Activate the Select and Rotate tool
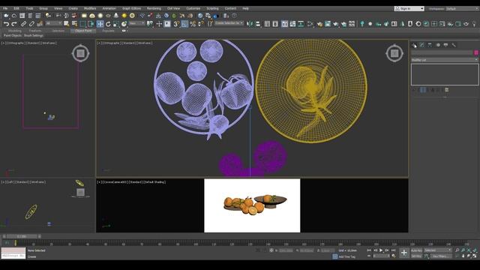Screen dimensions: 480x270 click(x=108, y=24)
